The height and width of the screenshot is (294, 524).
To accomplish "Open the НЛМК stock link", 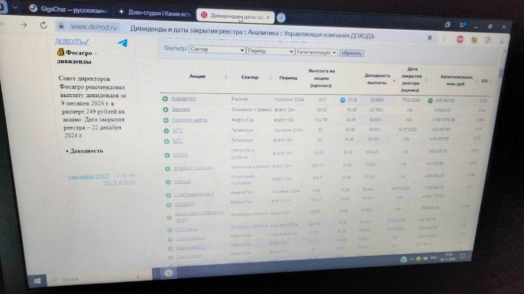I will click(180, 154).
